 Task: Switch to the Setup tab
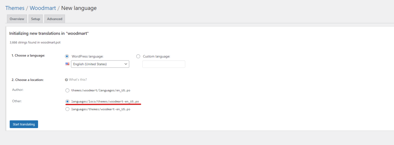(35, 19)
